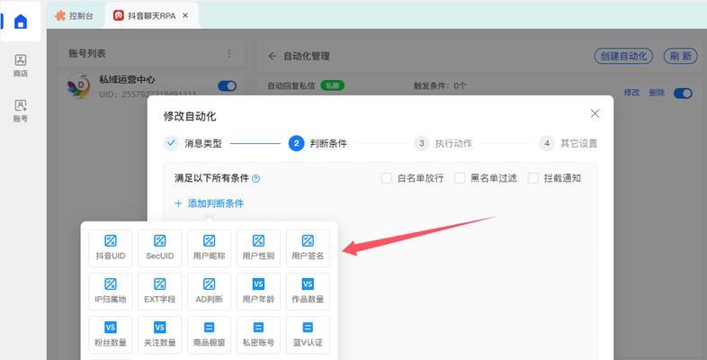Go to step 2 判断条件

point(318,143)
